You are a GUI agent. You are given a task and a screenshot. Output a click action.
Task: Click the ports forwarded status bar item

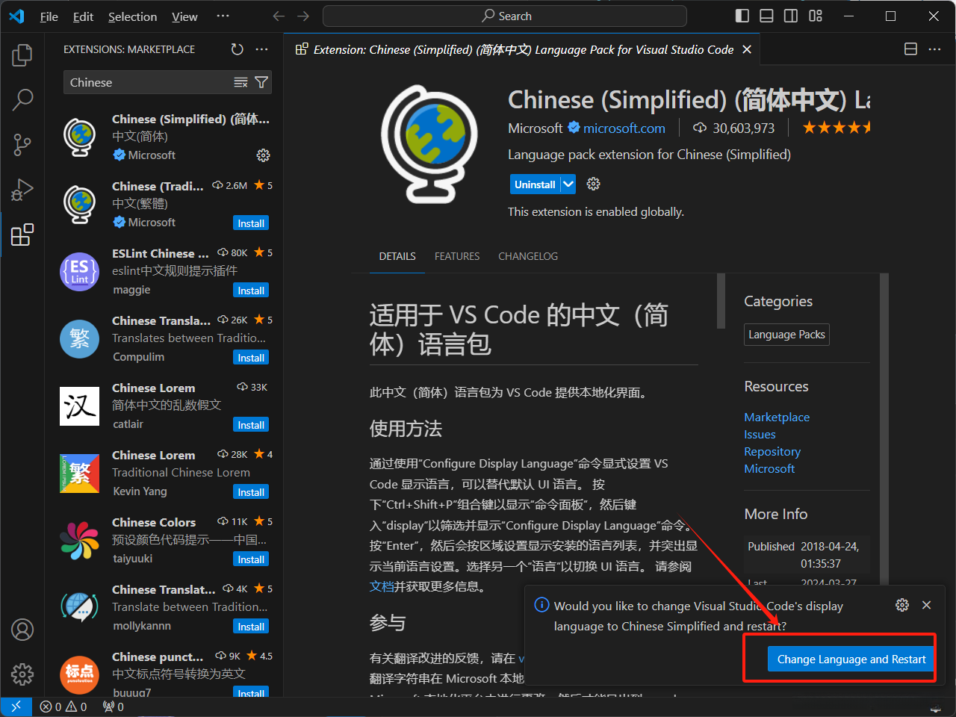[113, 707]
